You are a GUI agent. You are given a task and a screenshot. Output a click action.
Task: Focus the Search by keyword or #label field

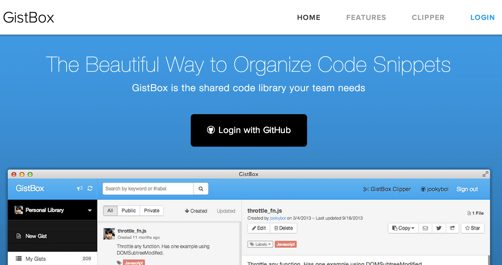point(148,189)
